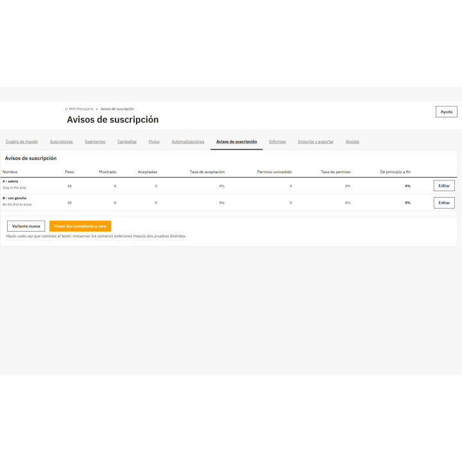Open the Cuadro de mando tab
The width and height of the screenshot is (462, 462).
22,142
